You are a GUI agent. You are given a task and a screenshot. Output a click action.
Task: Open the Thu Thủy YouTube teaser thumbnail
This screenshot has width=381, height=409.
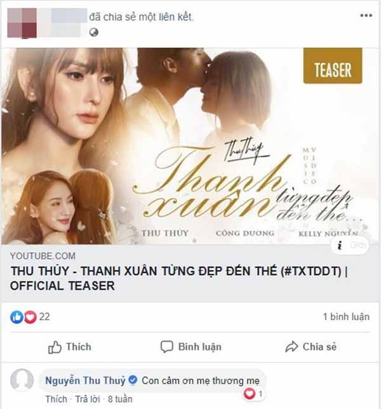tap(190, 146)
